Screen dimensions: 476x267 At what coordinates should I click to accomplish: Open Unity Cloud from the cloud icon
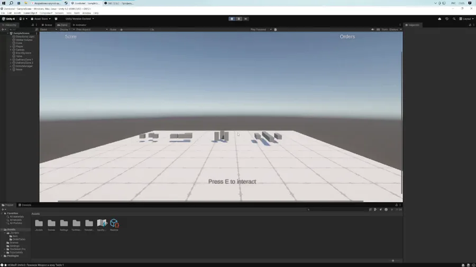click(x=440, y=19)
